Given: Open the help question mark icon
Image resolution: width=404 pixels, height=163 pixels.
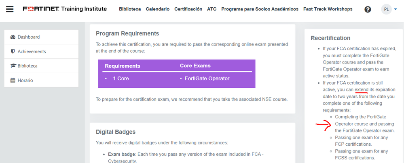Looking at the screenshot, I should point(368,10).
